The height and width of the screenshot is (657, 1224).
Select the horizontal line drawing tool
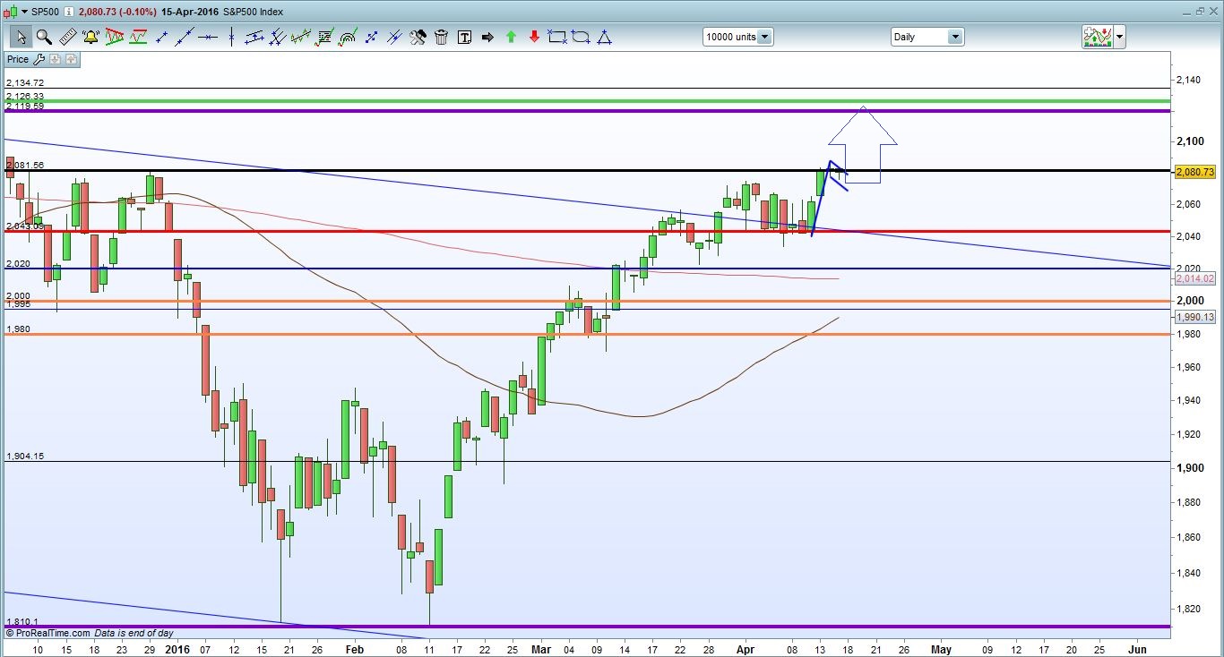click(x=208, y=38)
